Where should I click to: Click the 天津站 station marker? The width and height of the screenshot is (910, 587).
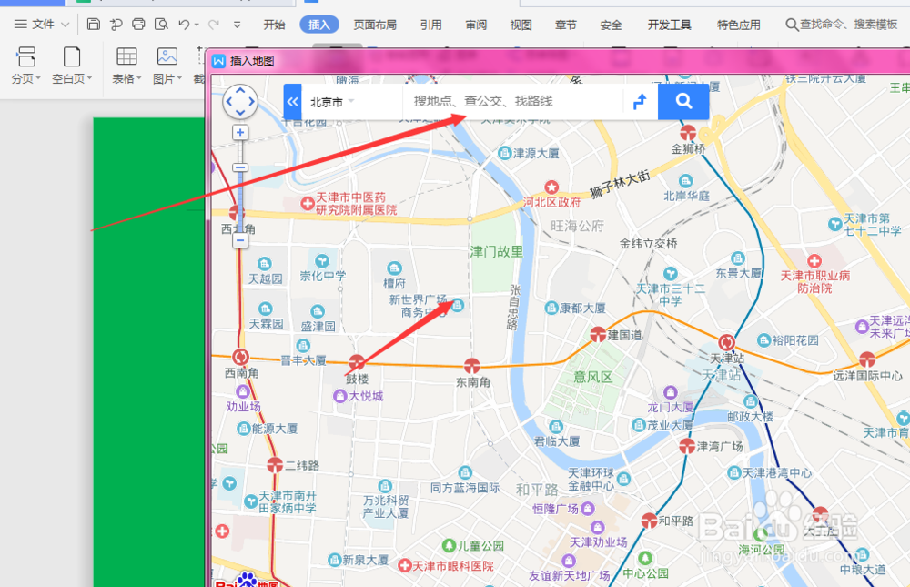click(x=726, y=342)
